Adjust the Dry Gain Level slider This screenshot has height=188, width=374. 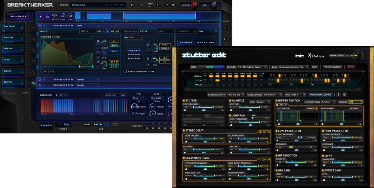click(x=296, y=177)
